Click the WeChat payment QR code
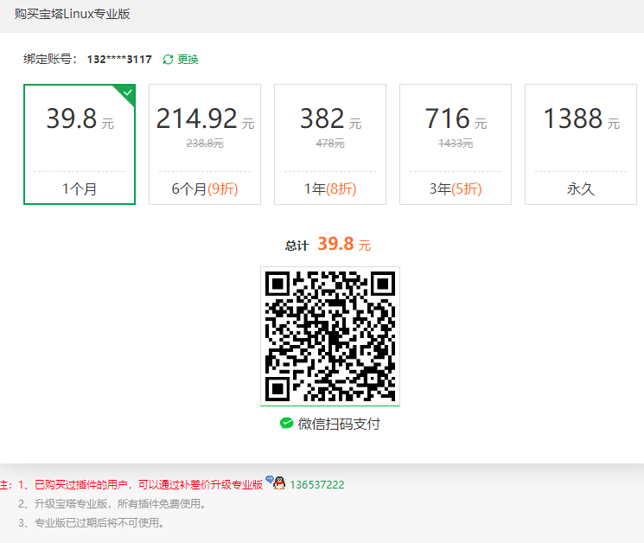The image size is (644, 543). pos(330,336)
